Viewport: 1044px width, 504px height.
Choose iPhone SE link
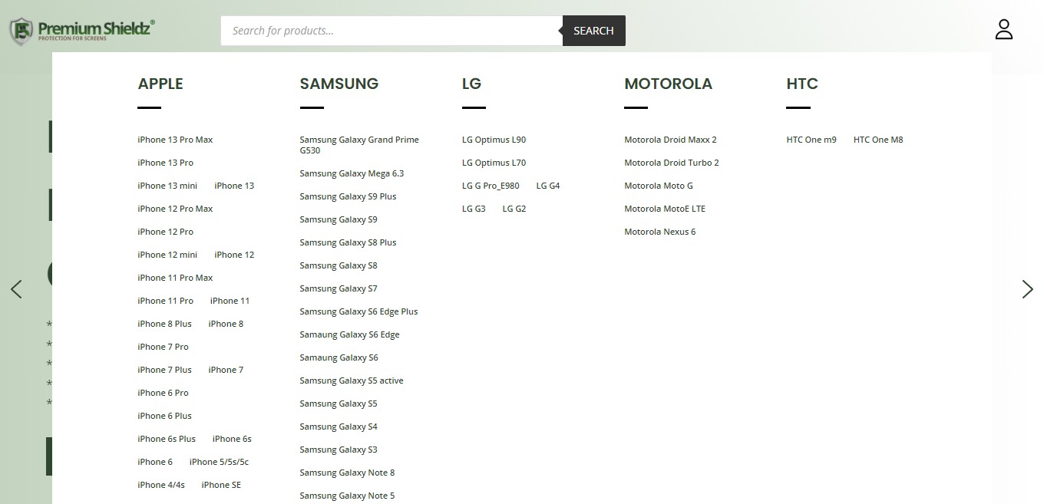point(221,485)
